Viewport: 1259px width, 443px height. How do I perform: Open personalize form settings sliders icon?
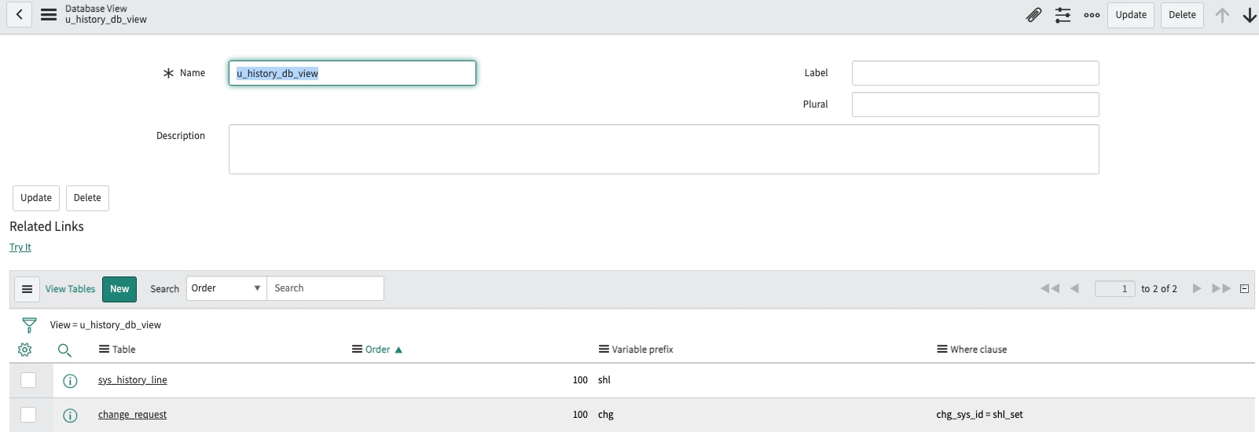(x=1063, y=15)
